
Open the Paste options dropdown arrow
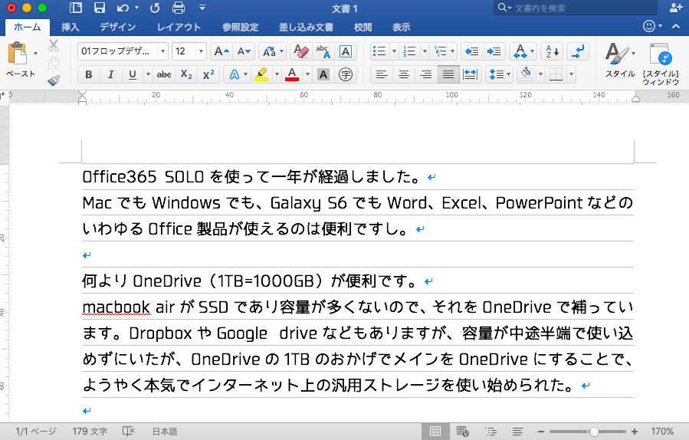[x=35, y=53]
